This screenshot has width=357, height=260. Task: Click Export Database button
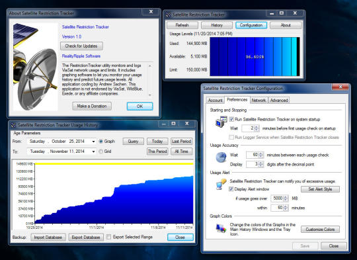point(86,238)
